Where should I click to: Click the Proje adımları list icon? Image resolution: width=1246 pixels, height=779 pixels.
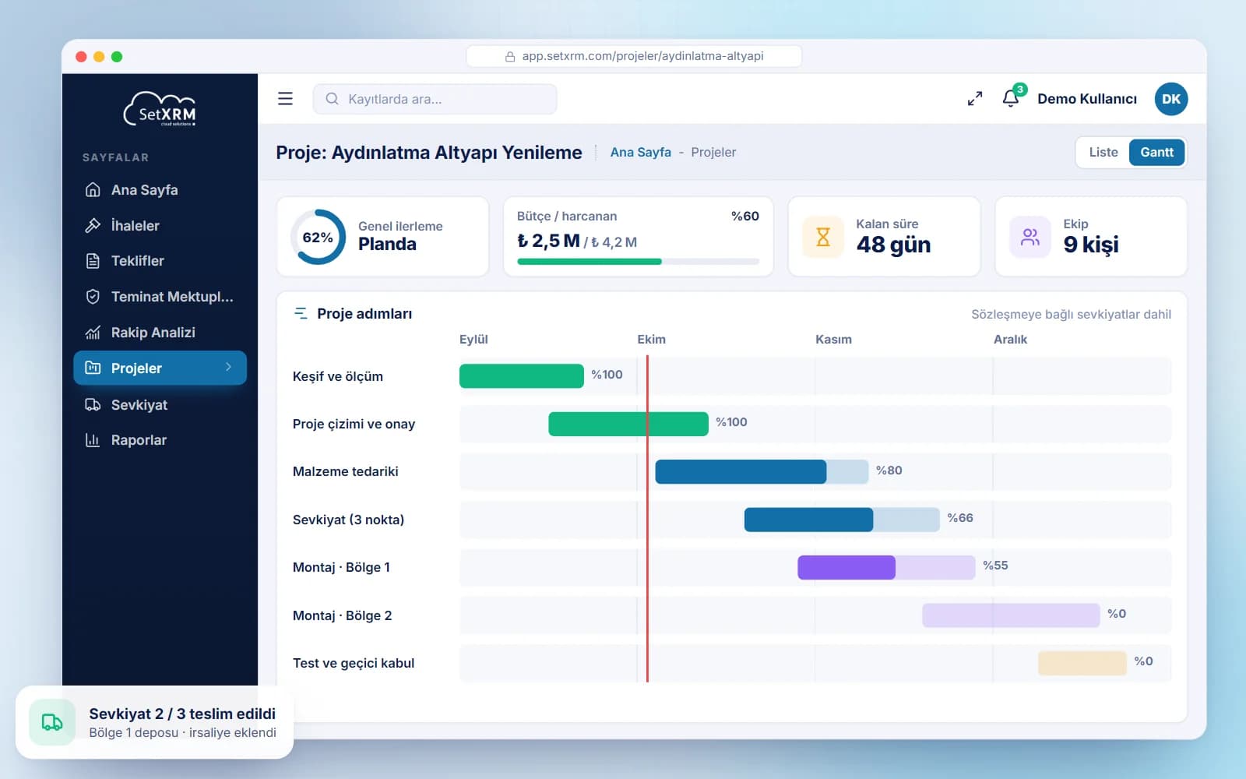(301, 313)
